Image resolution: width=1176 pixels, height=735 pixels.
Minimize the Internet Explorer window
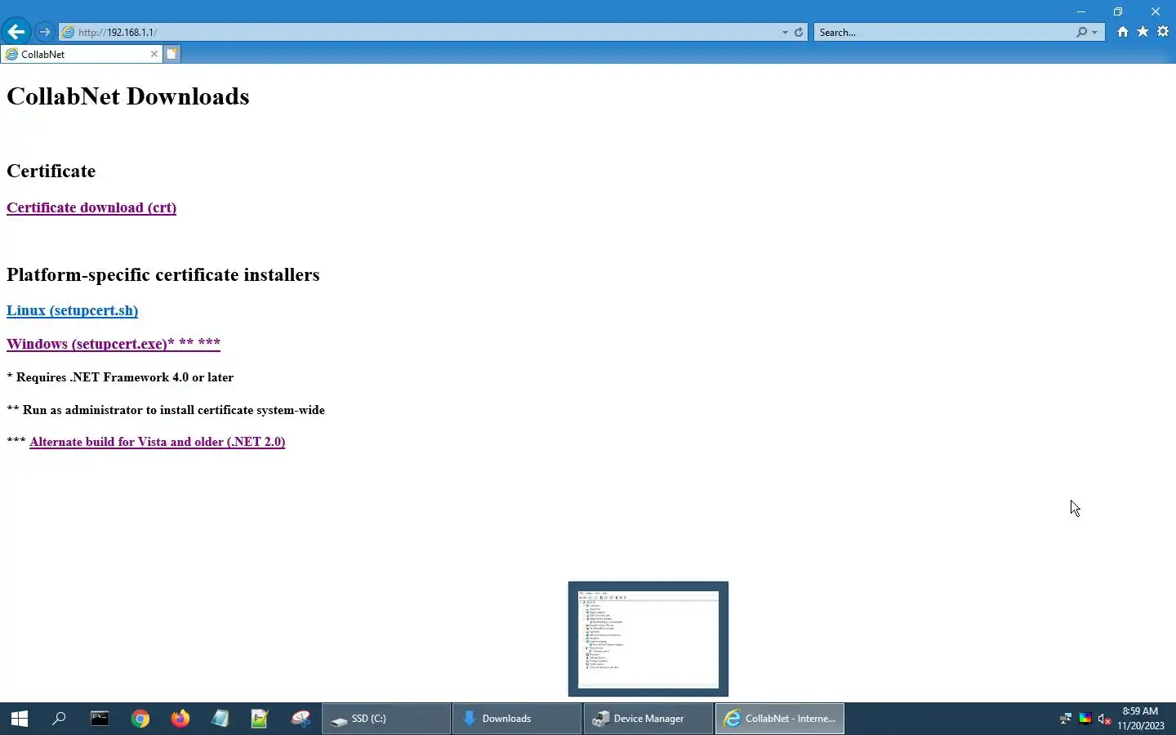point(1081,11)
